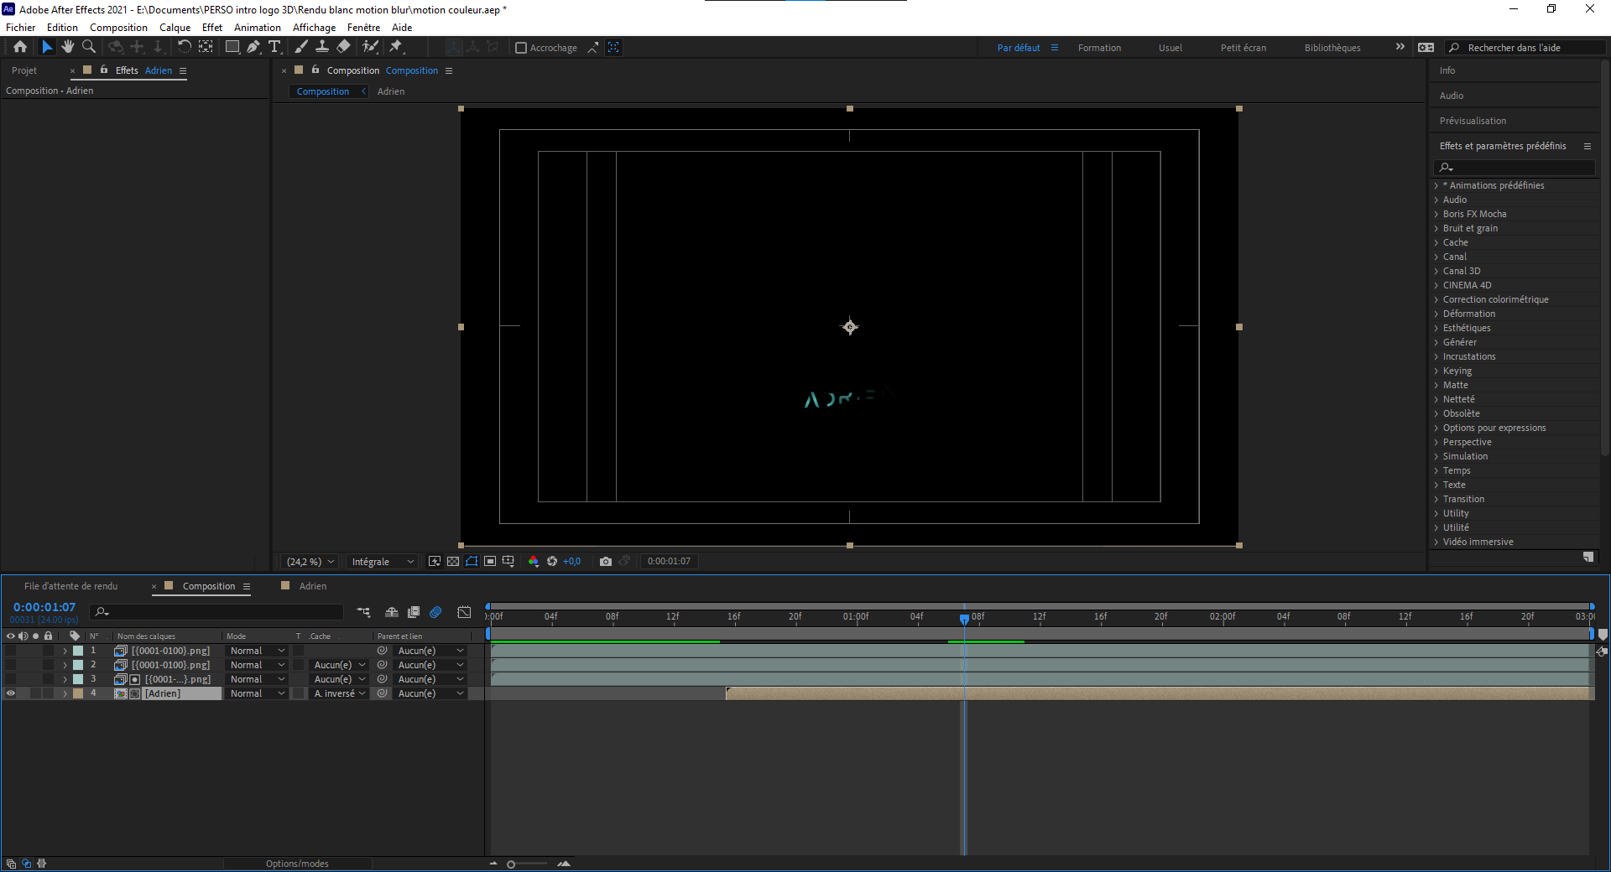Hide the Adrien layer with eye toggle

click(x=11, y=693)
